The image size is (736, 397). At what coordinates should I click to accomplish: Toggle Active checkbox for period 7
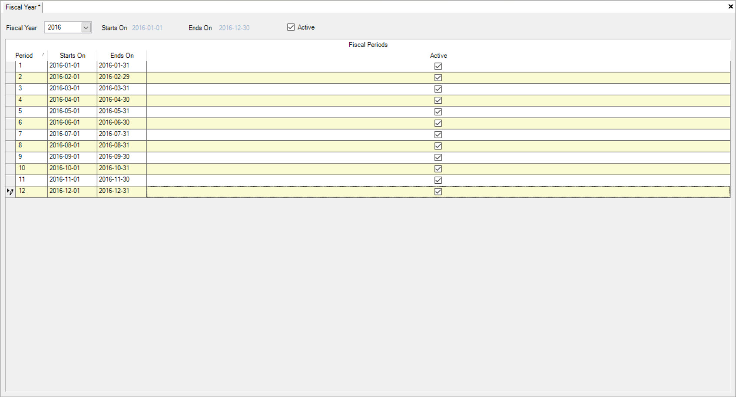[x=438, y=135]
